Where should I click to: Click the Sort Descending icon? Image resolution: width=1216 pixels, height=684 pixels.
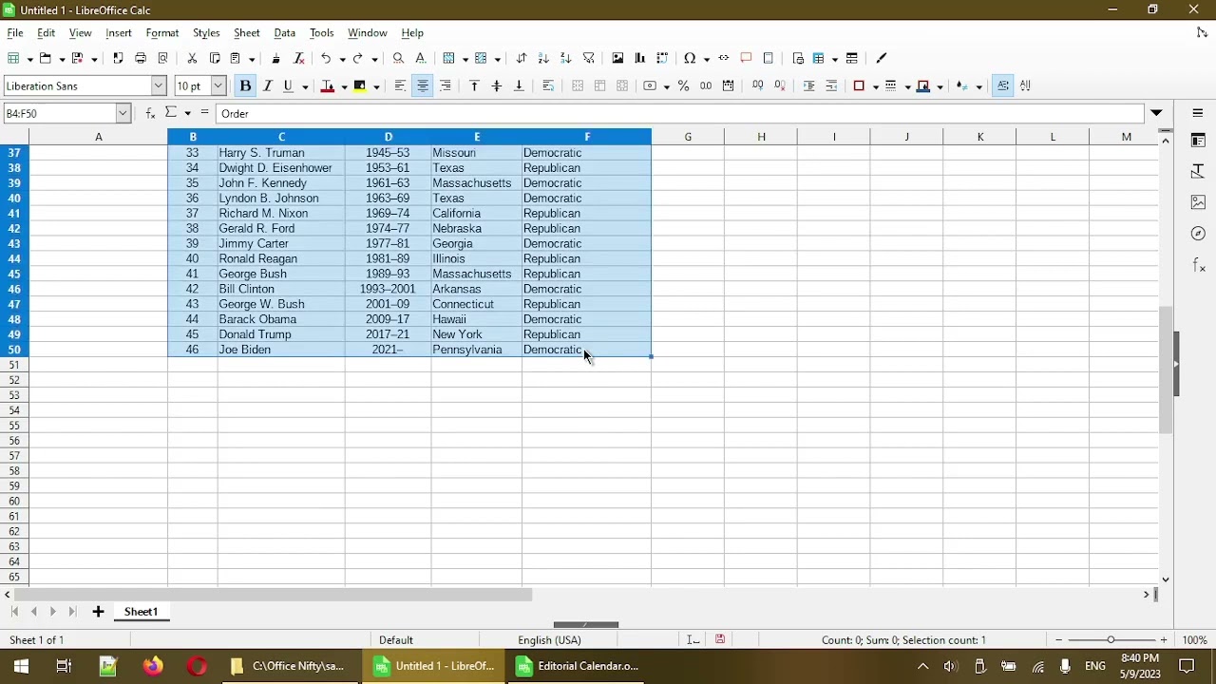coord(566,58)
